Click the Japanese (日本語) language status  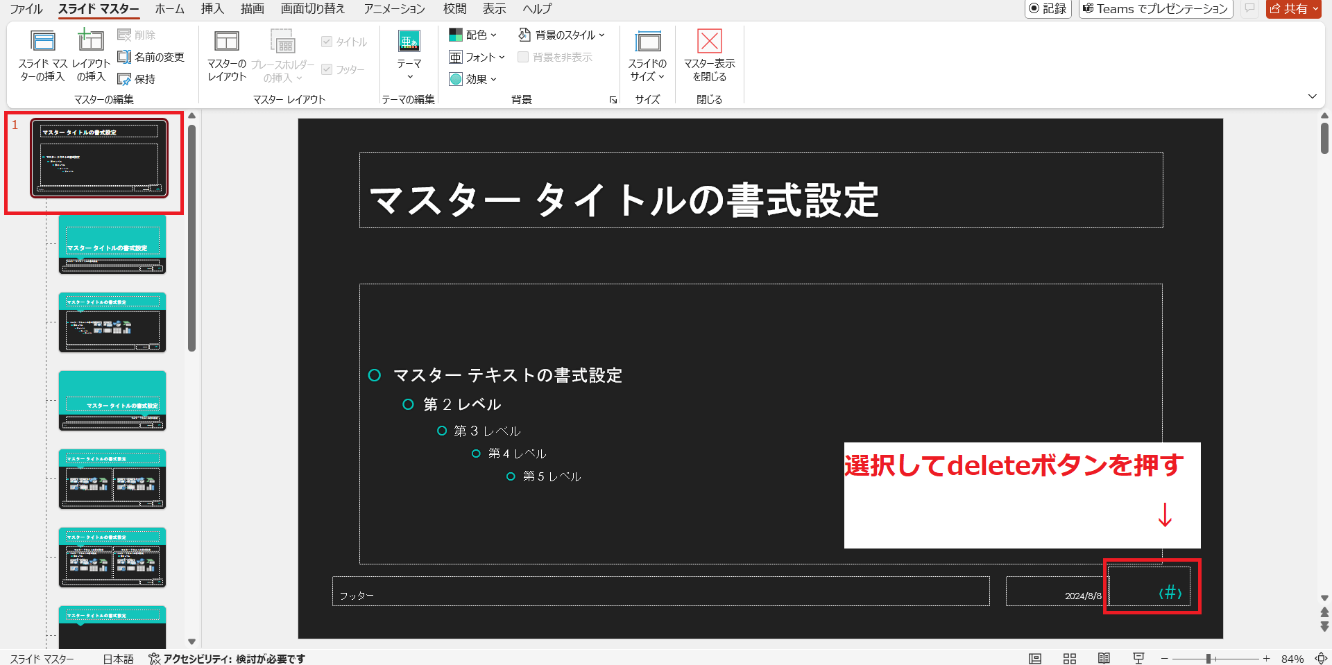click(118, 659)
